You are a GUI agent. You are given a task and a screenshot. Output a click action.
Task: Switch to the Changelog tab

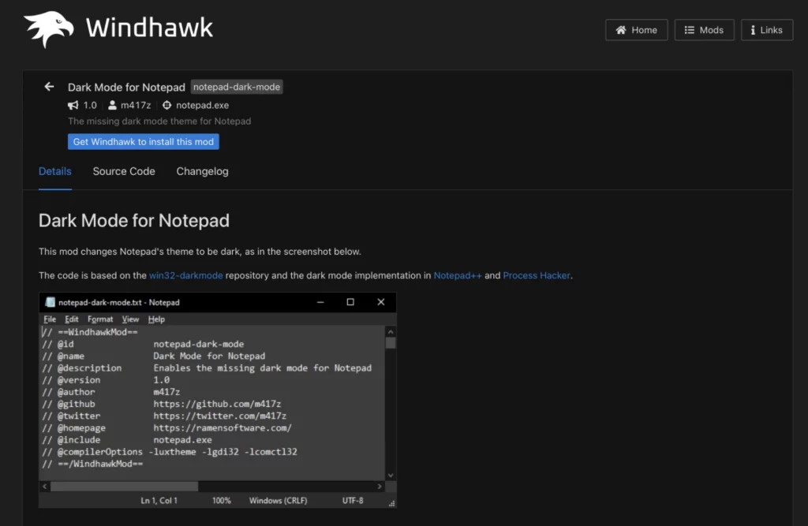coord(202,172)
